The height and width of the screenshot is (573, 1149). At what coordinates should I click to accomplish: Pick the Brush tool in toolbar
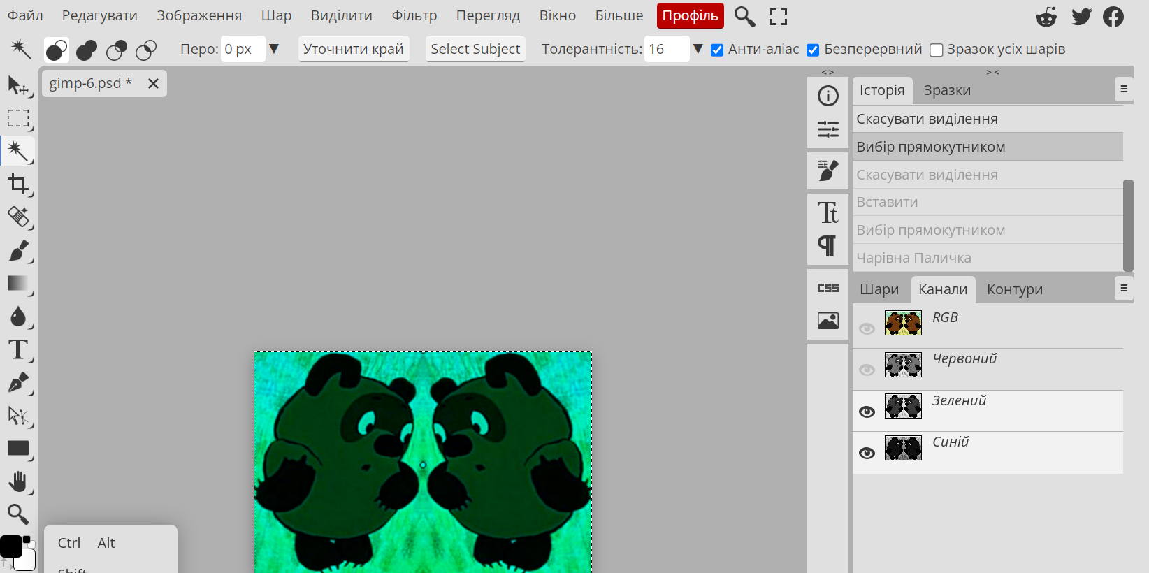[18, 250]
